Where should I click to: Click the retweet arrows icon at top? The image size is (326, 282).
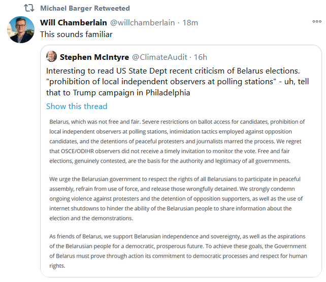point(29,8)
